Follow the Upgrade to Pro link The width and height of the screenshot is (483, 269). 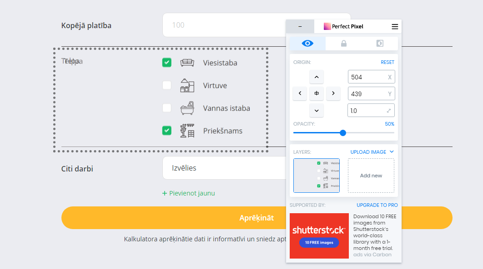coord(377,205)
